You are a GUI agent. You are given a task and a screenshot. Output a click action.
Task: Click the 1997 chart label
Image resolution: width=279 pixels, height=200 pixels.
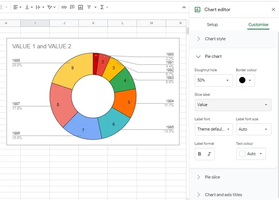coord(16,104)
